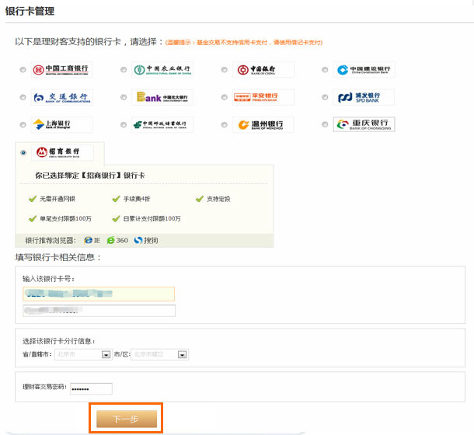The height and width of the screenshot is (435, 474).
Task: Click the 中国工商银行 logo
Action: [61, 70]
